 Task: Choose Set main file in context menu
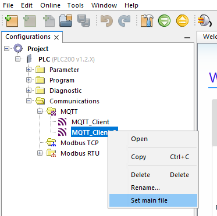coord(153,200)
